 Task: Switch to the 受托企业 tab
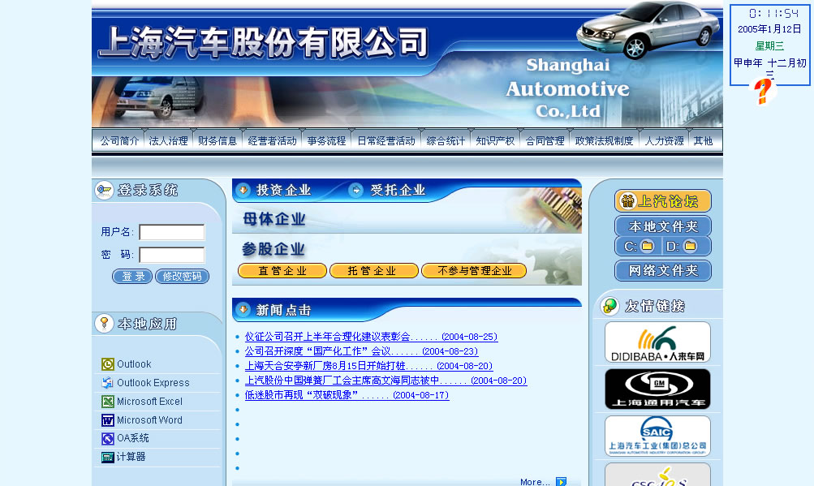click(x=398, y=190)
